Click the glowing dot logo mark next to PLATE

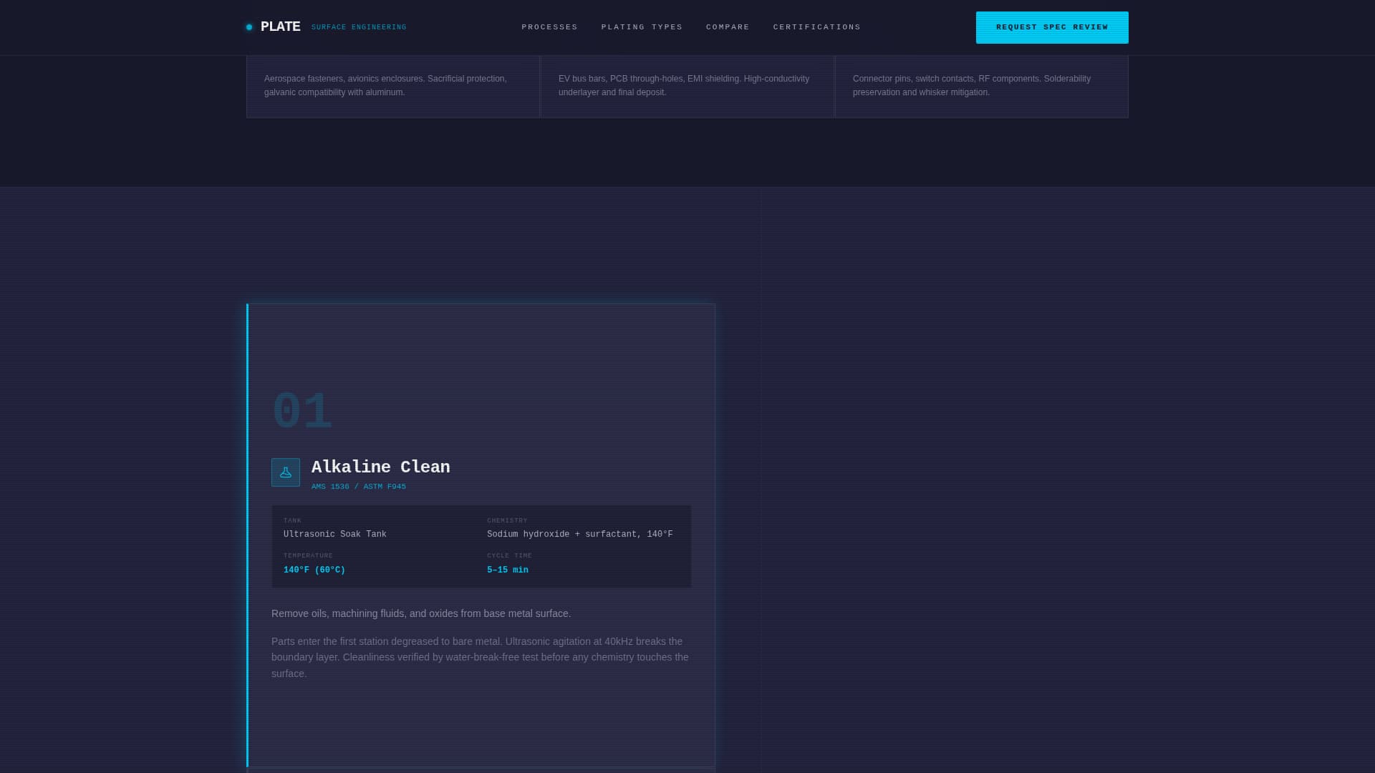point(249,26)
